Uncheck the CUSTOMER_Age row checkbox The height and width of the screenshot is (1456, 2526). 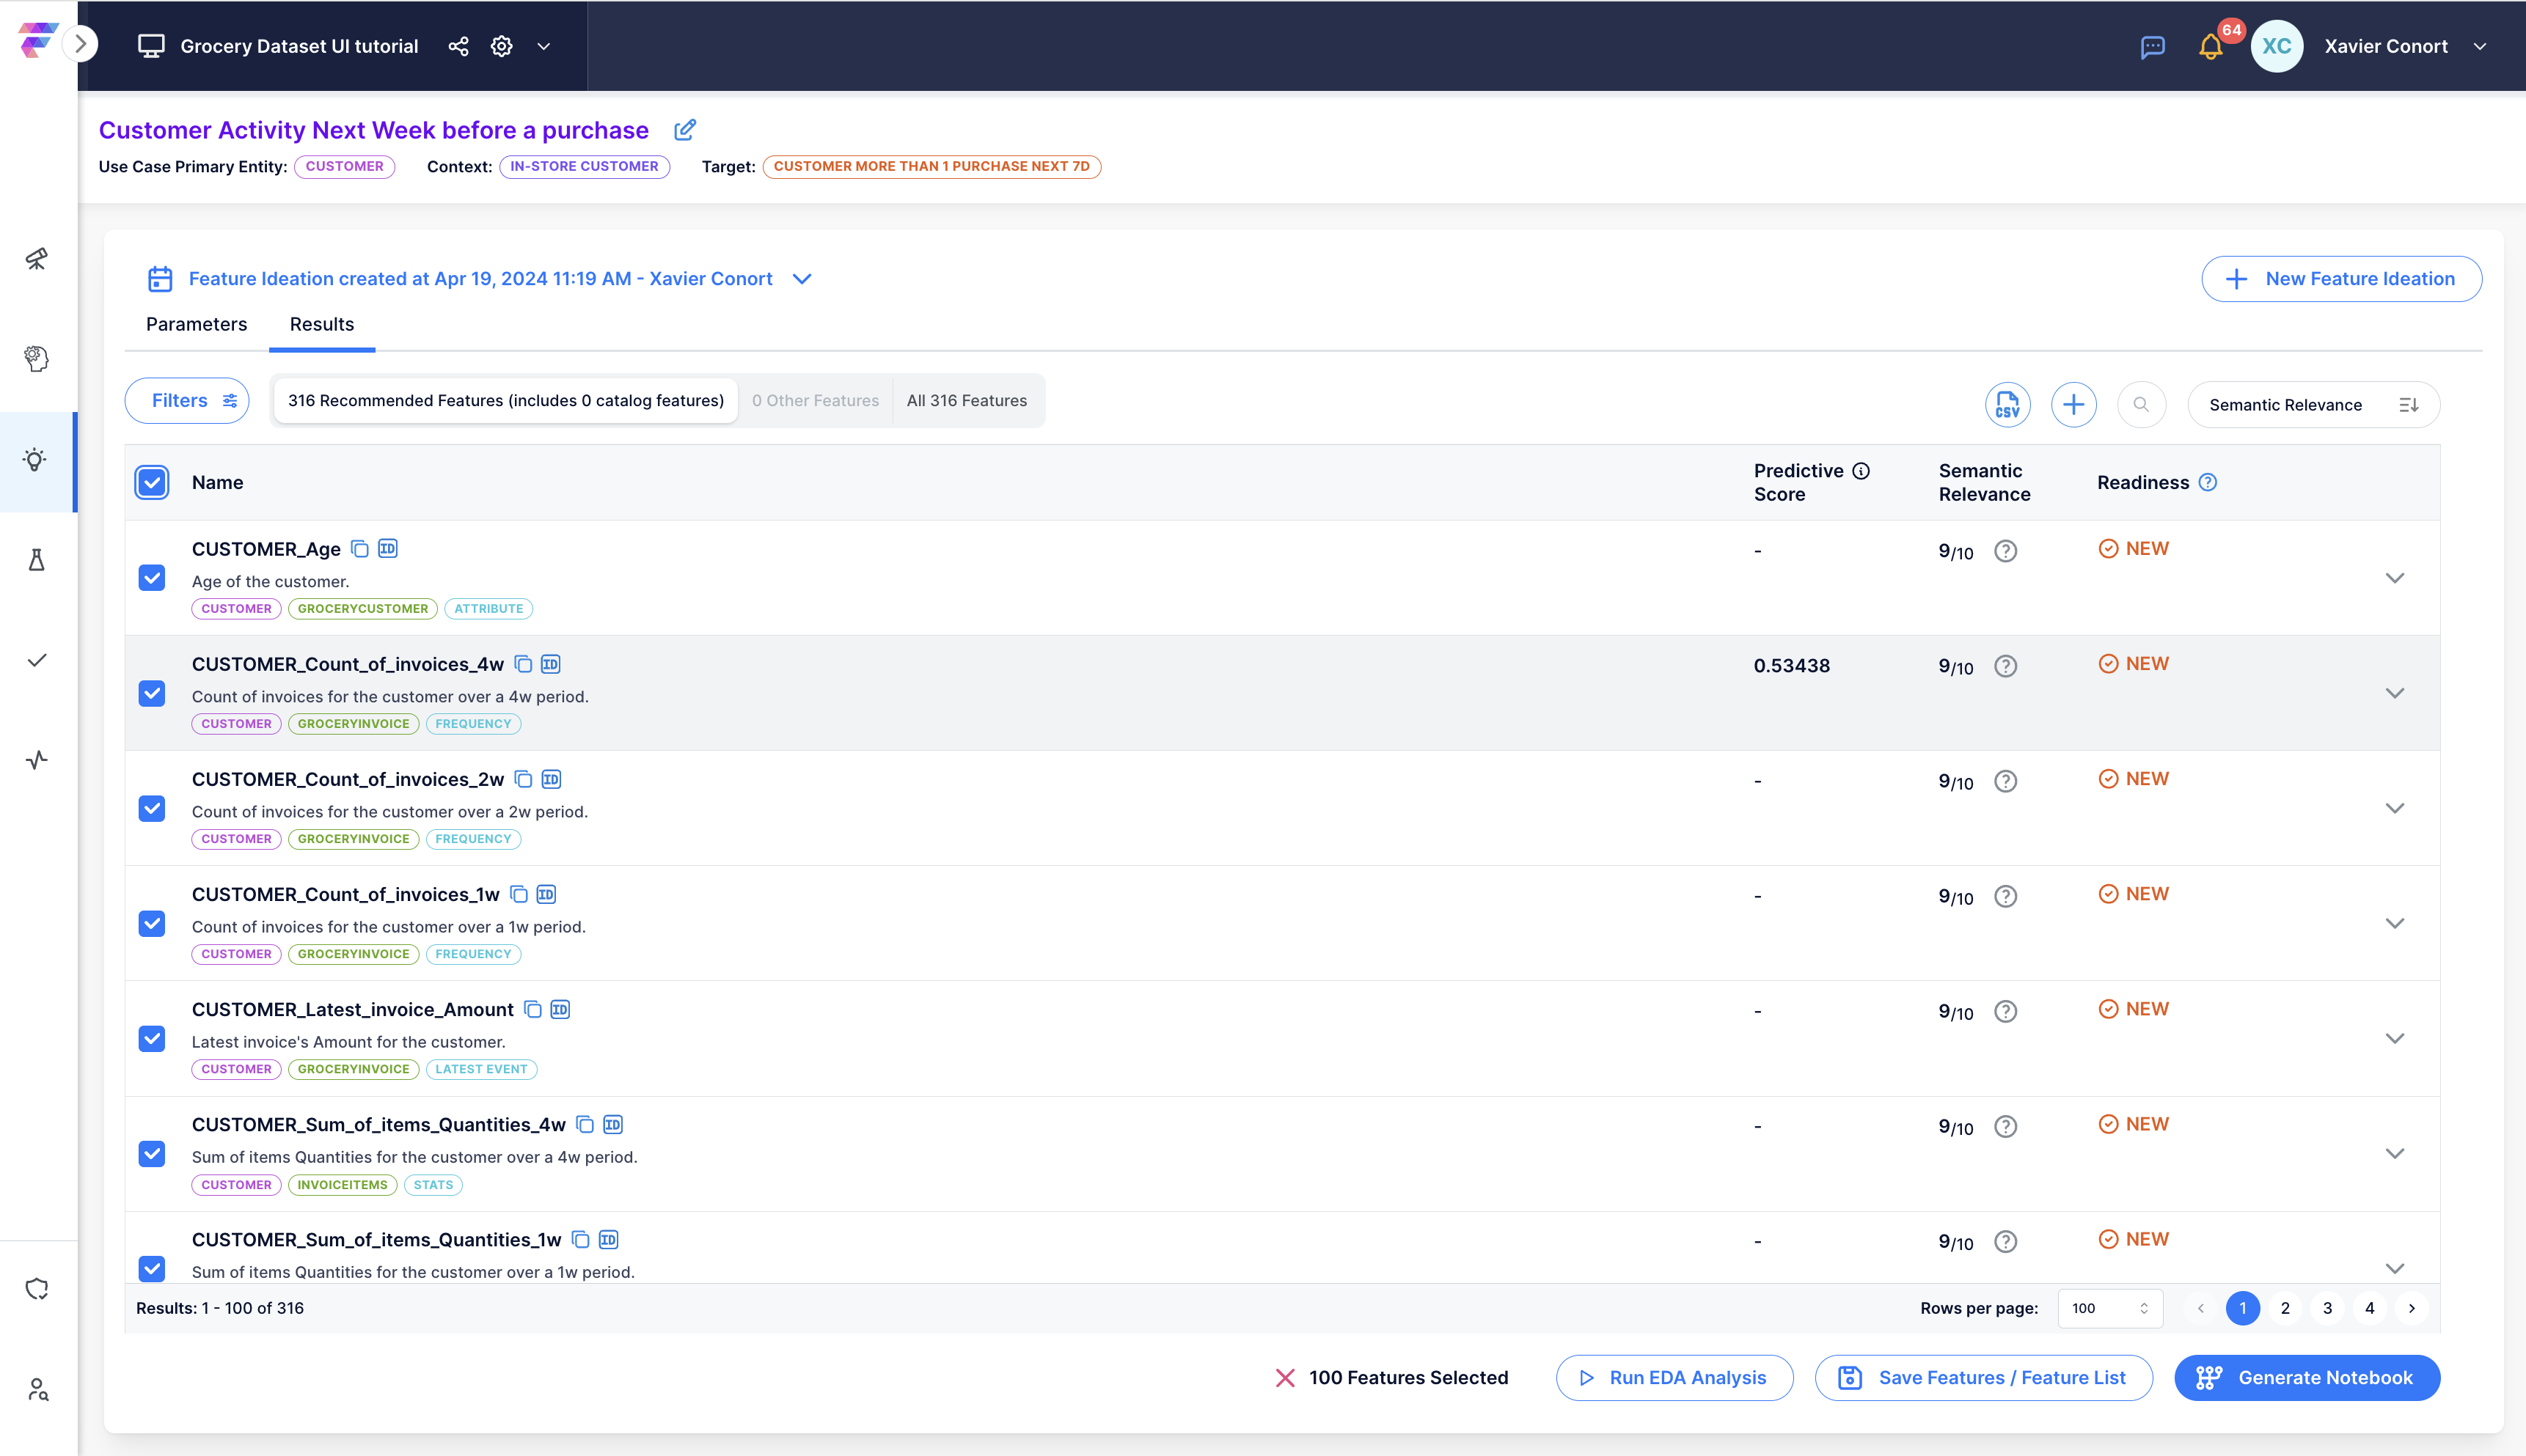tap(152, 578)
